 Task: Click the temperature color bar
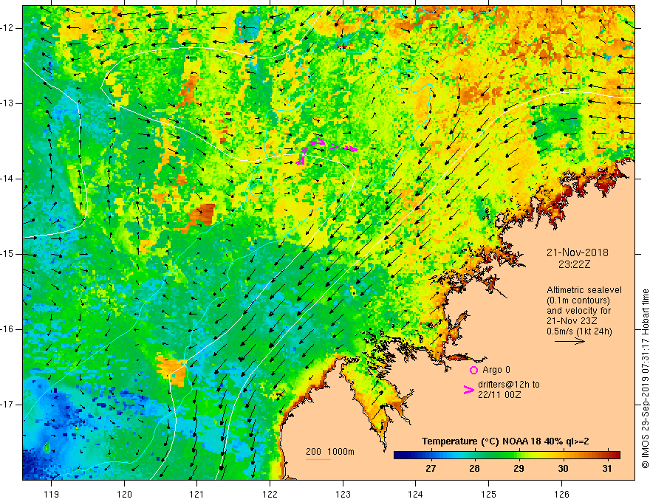[507, 455]
